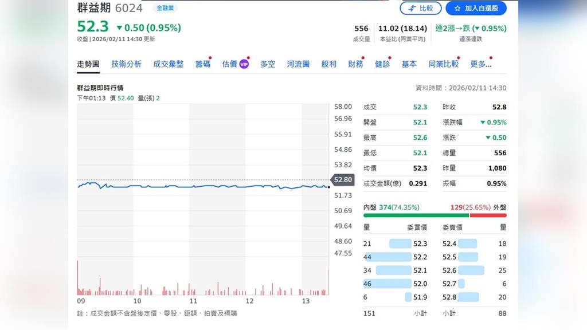Click the 比較 compare button
This screenshot has height=330, width=587.
pos(420,8)
